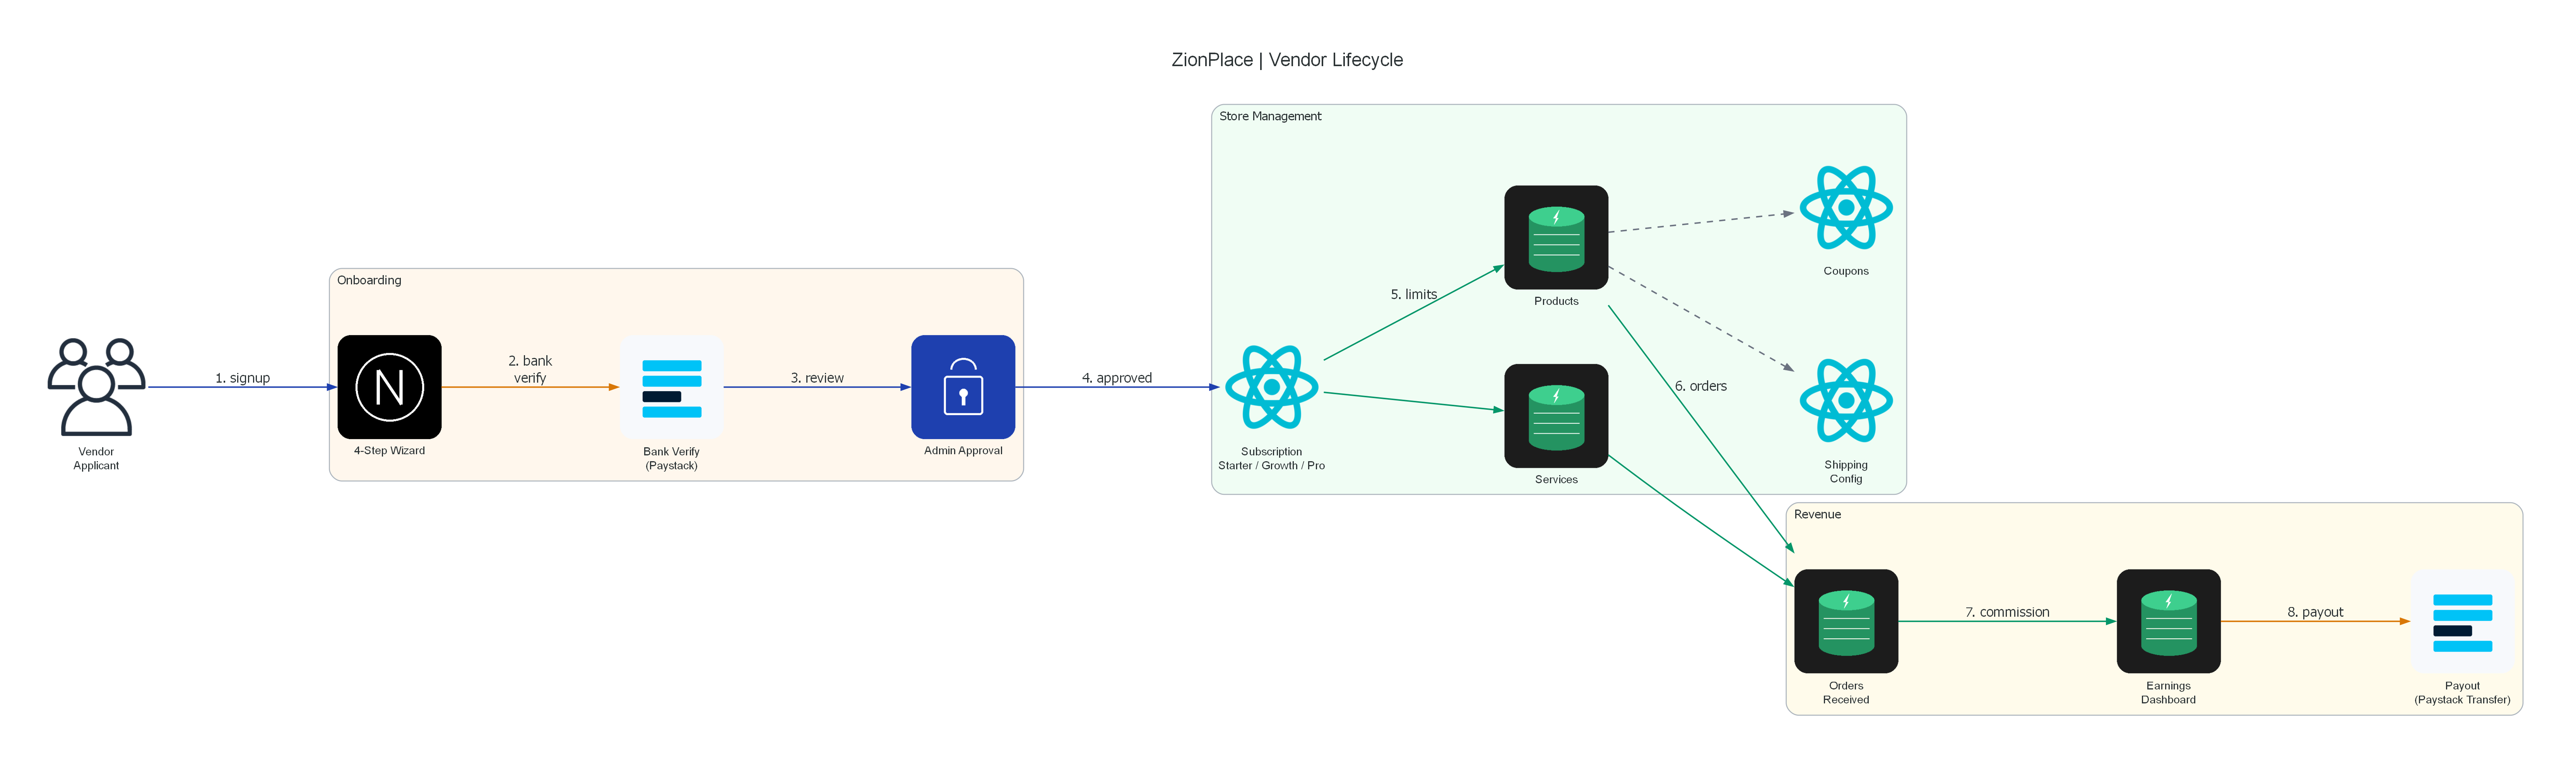Click the Services database icon
The height and width of the screenshot is (768, 2576).
click(1556, 416)
